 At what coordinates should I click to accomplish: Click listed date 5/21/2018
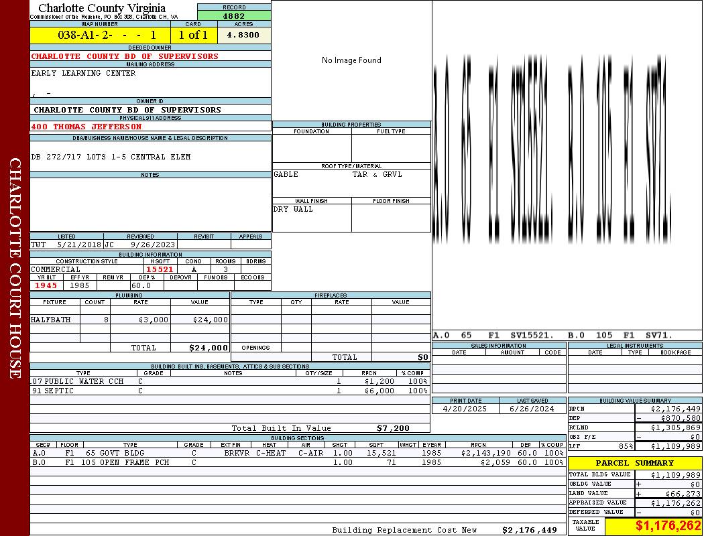pyautogui.click(x=79, y=245)
